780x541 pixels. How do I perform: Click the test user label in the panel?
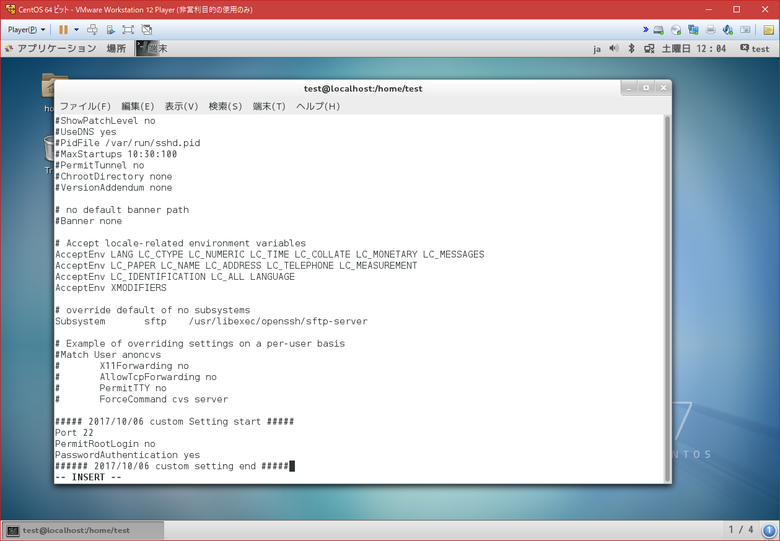[x=760, y=48]
